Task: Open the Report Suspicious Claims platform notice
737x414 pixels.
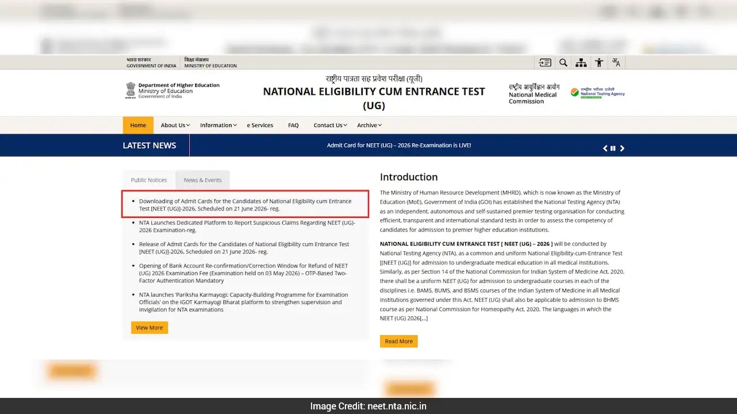Action: pyautogui.click(x=247, y=227)
